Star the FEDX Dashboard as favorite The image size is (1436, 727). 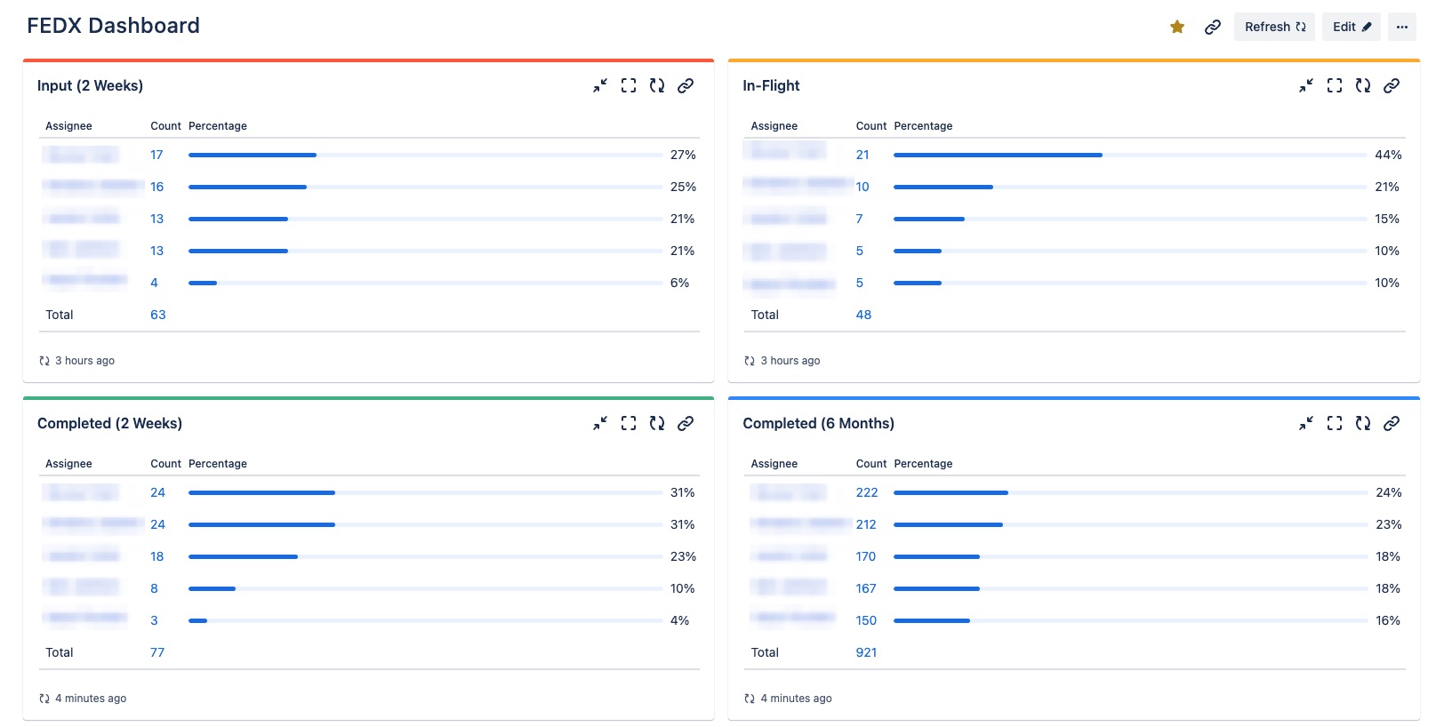[x=1177, y=27]
